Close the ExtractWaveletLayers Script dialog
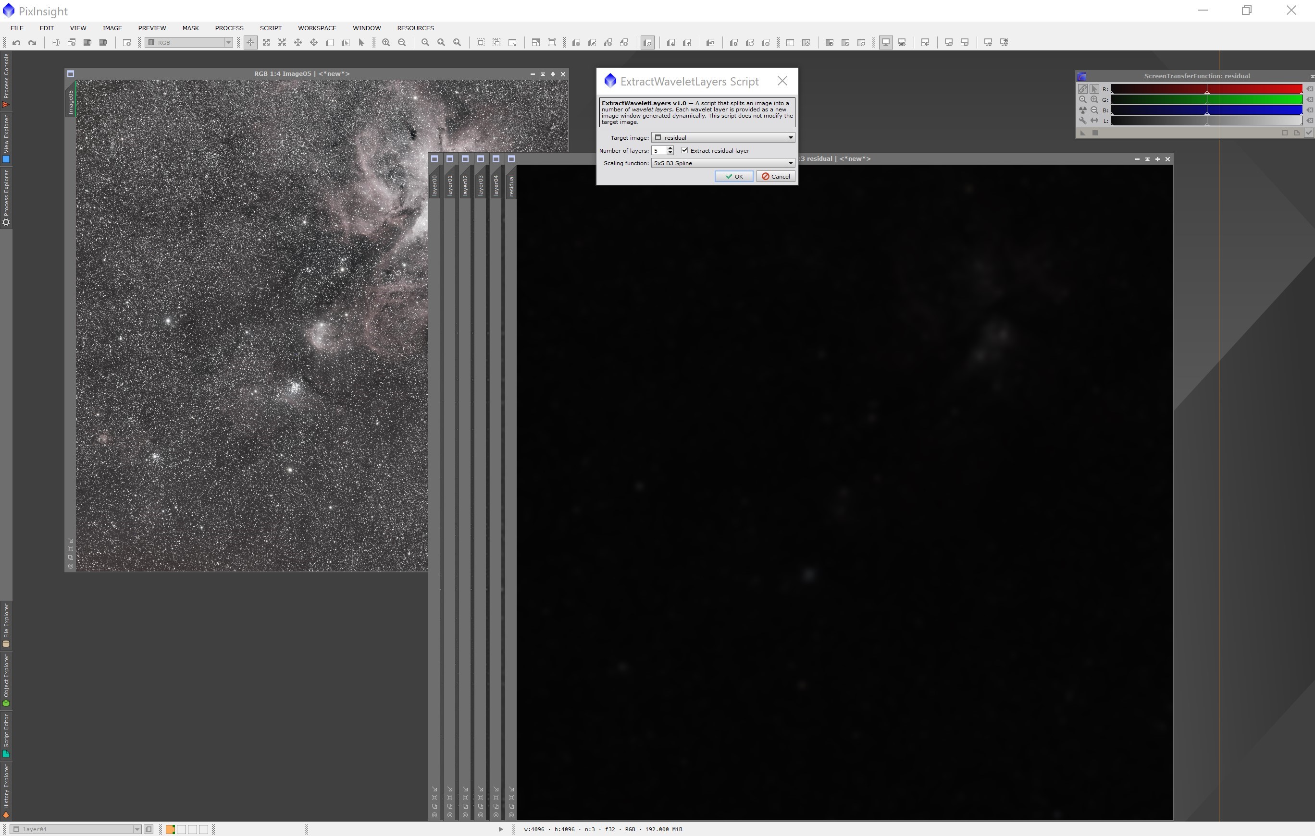1315x836 pixels. tap(782, 81)
